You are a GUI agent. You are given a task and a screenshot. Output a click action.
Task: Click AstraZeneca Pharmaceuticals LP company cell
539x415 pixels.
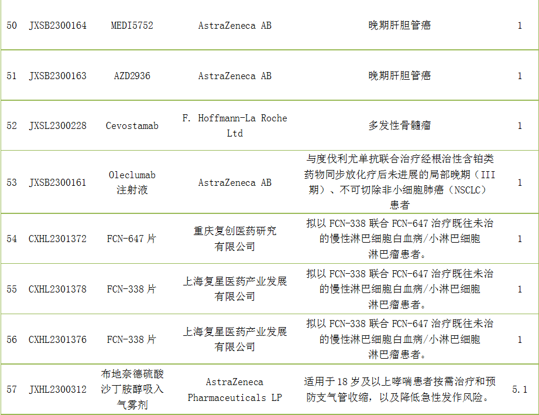pyautogui.click(x=235, y=390)
